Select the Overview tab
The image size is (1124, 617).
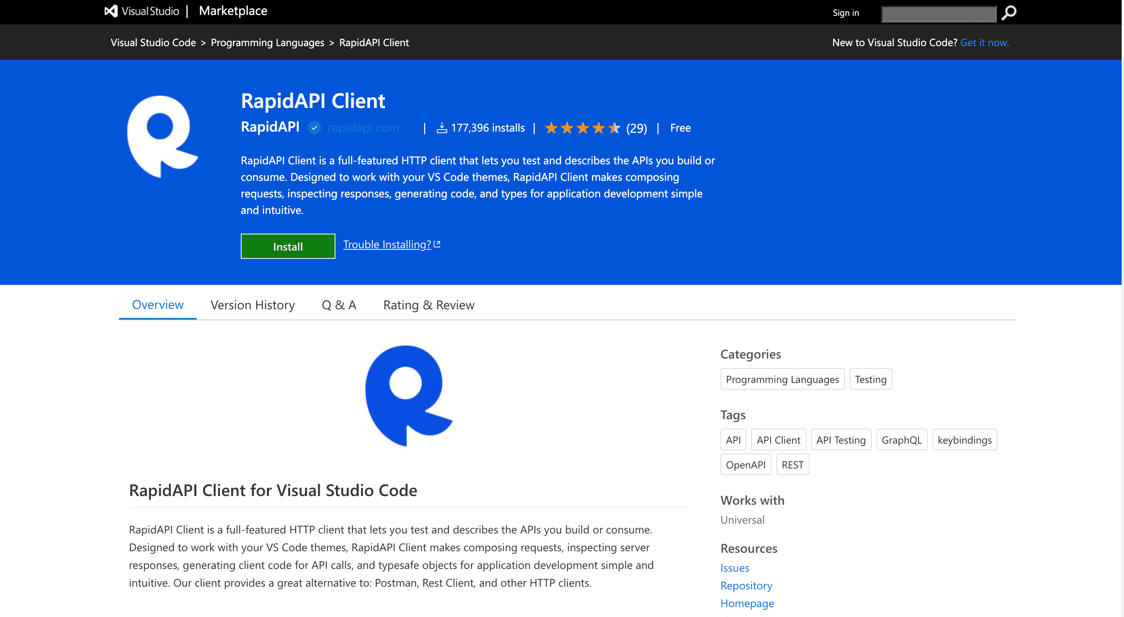point(158,305)
